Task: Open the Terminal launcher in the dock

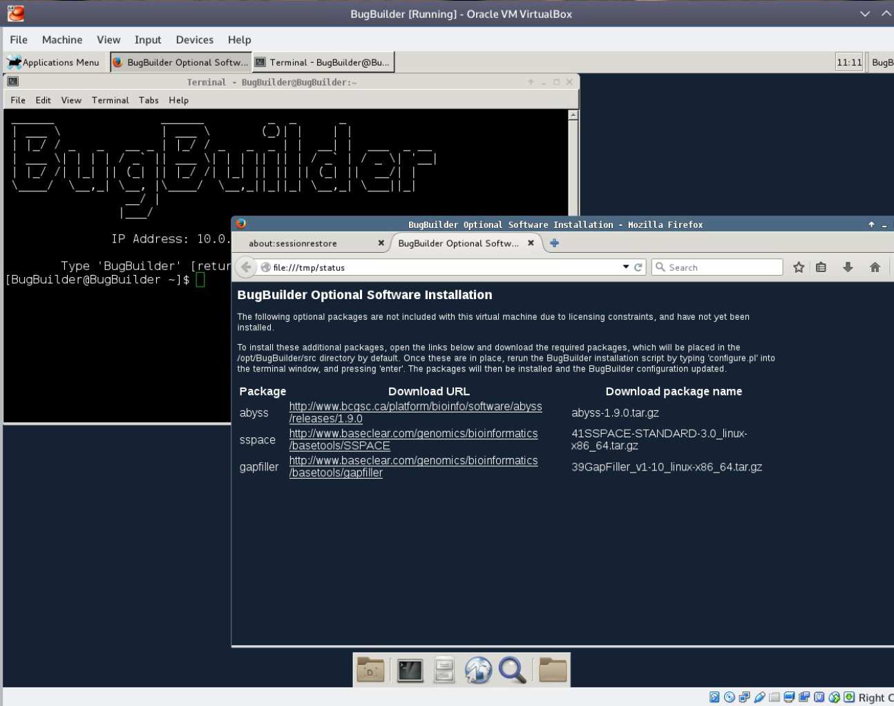Action: click(x=409, y=669)
